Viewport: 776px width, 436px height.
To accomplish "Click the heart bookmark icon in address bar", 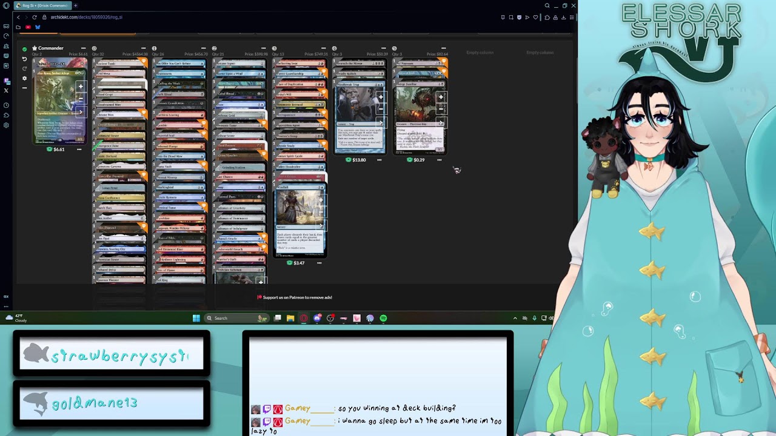I will coord(535,17).
